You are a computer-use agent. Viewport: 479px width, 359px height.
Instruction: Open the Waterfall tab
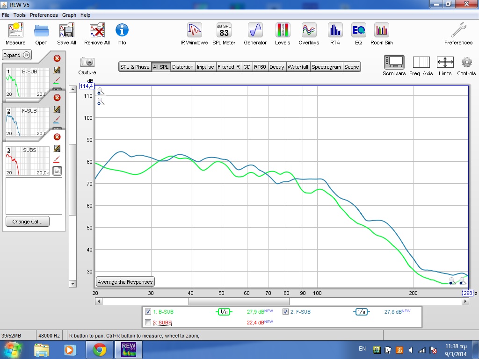coord(298,67)
